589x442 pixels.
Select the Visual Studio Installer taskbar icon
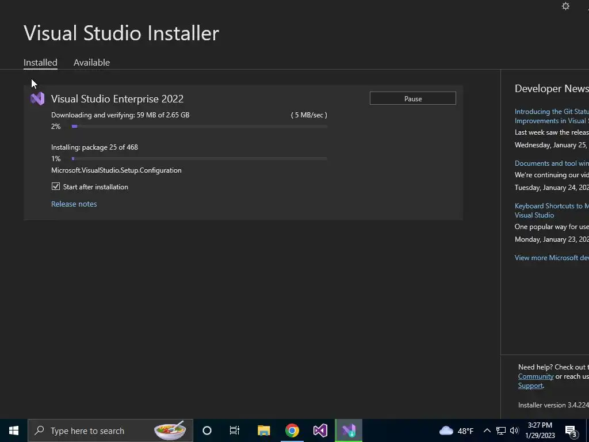tap(349, 430)
